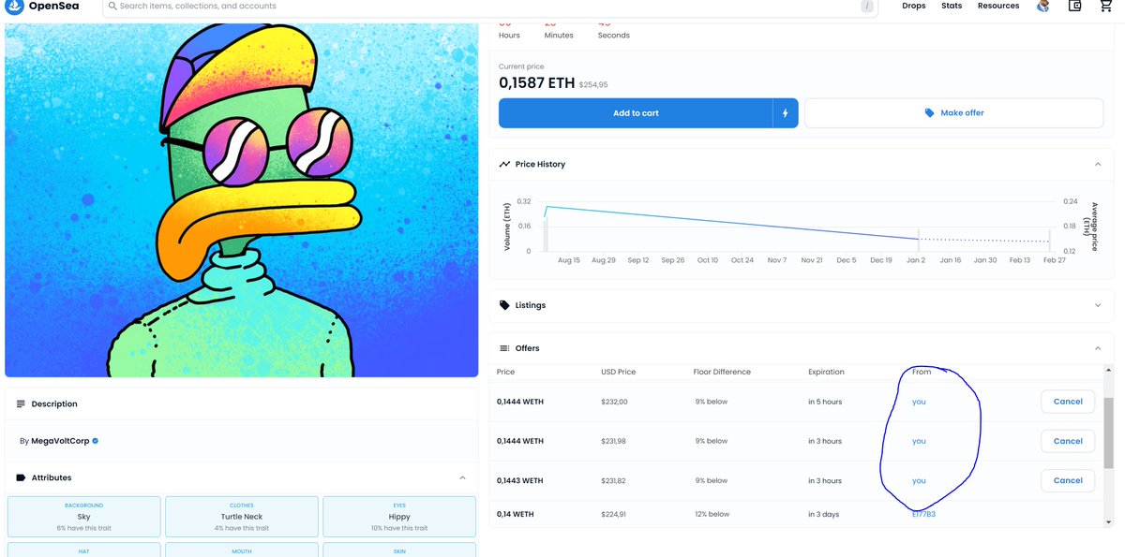The width and height of the screenshot is (1125, 557).
Task: Click the 0,14 WETH offer price
Action: click(x=515, y=514)
